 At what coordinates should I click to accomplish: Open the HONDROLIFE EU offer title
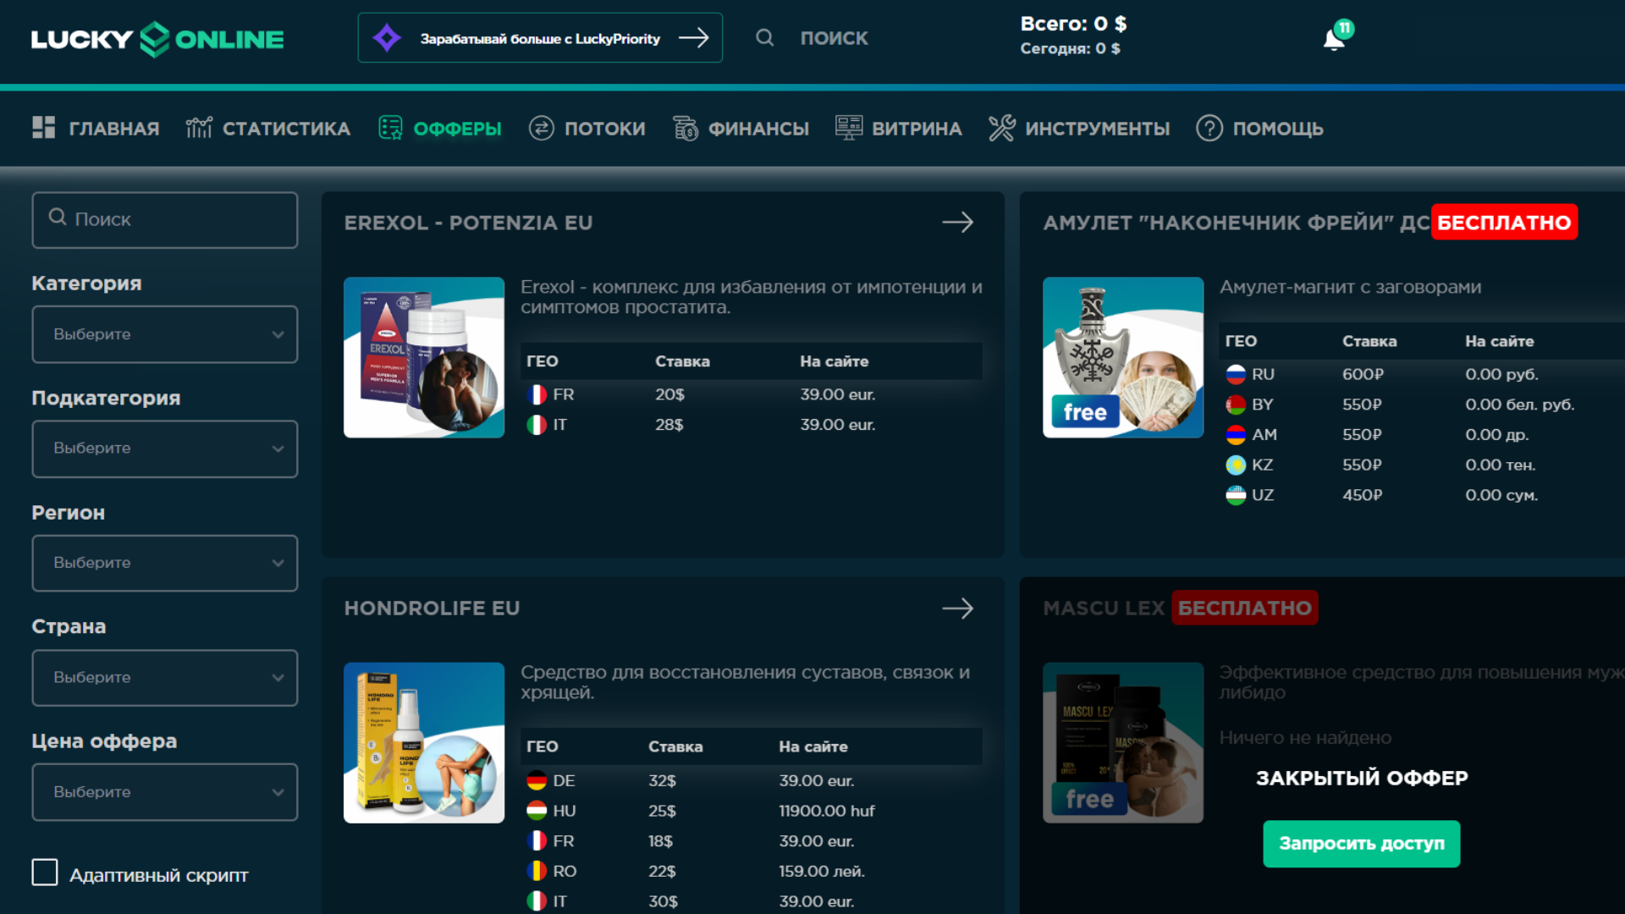pyautogui.click(x=432, y=608)
